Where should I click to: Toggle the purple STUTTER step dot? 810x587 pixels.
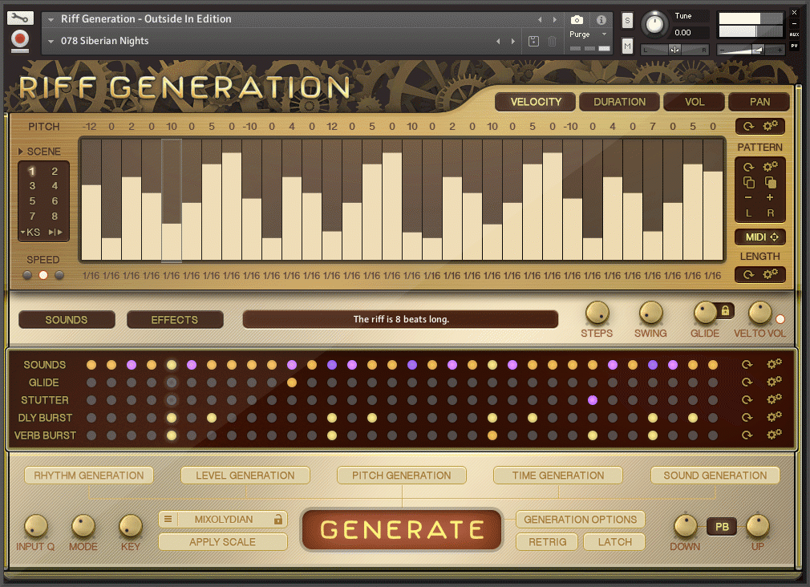(593, 400)
